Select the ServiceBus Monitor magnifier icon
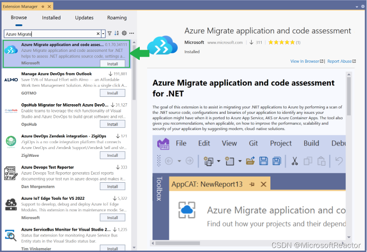Viewport: 367px width, 252px height. 11,235
